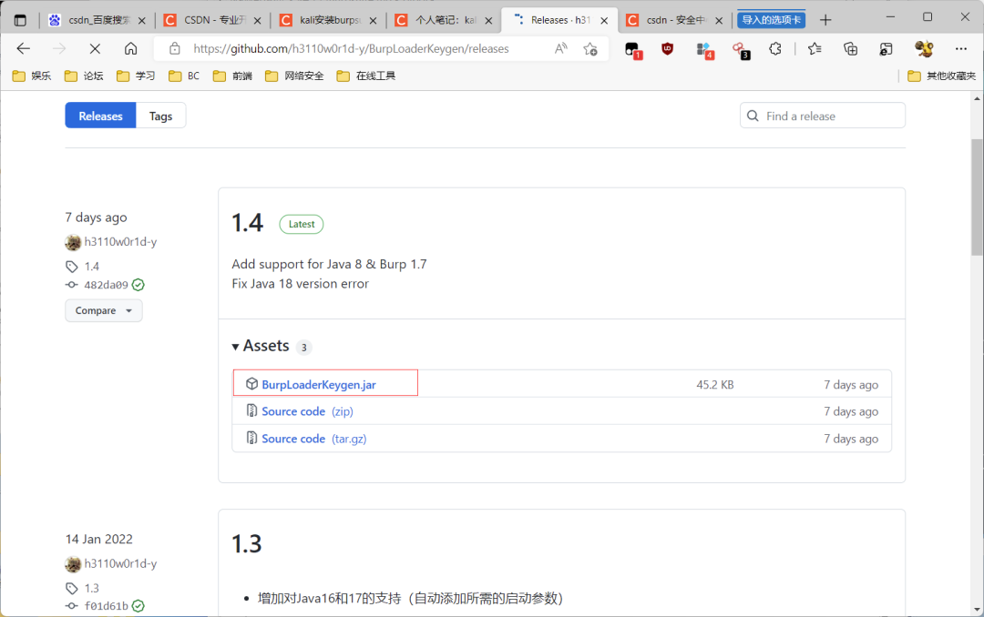Screen dimensions: 984x617
Task: Click the package icon beside BurpLoaderKeygen.jar
Action: click(x=252, y=383)
